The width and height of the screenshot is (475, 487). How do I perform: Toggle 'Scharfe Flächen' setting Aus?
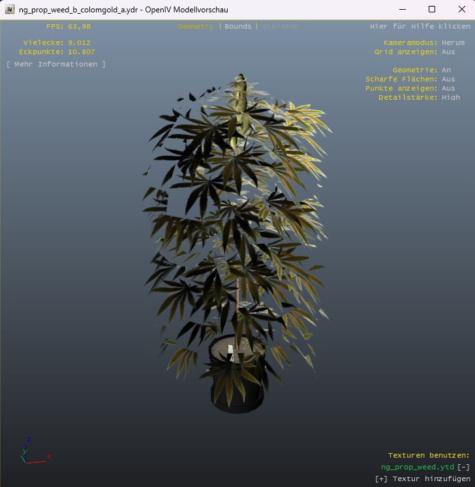[x=448, y=79]
